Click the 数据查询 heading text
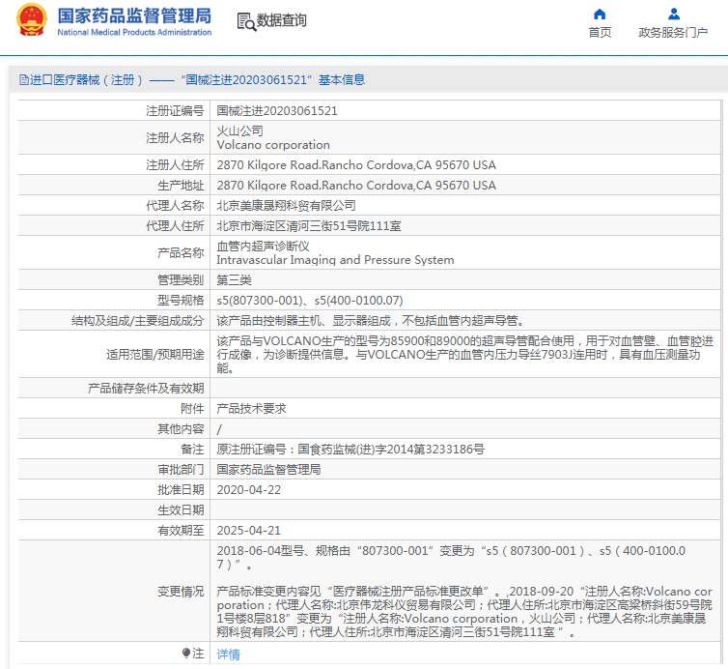 click(x=281, y=20)
